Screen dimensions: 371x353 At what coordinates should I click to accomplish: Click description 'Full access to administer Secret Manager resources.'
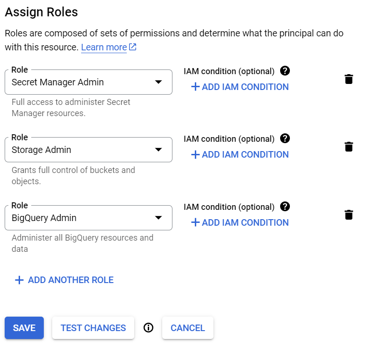click(71, 108)
